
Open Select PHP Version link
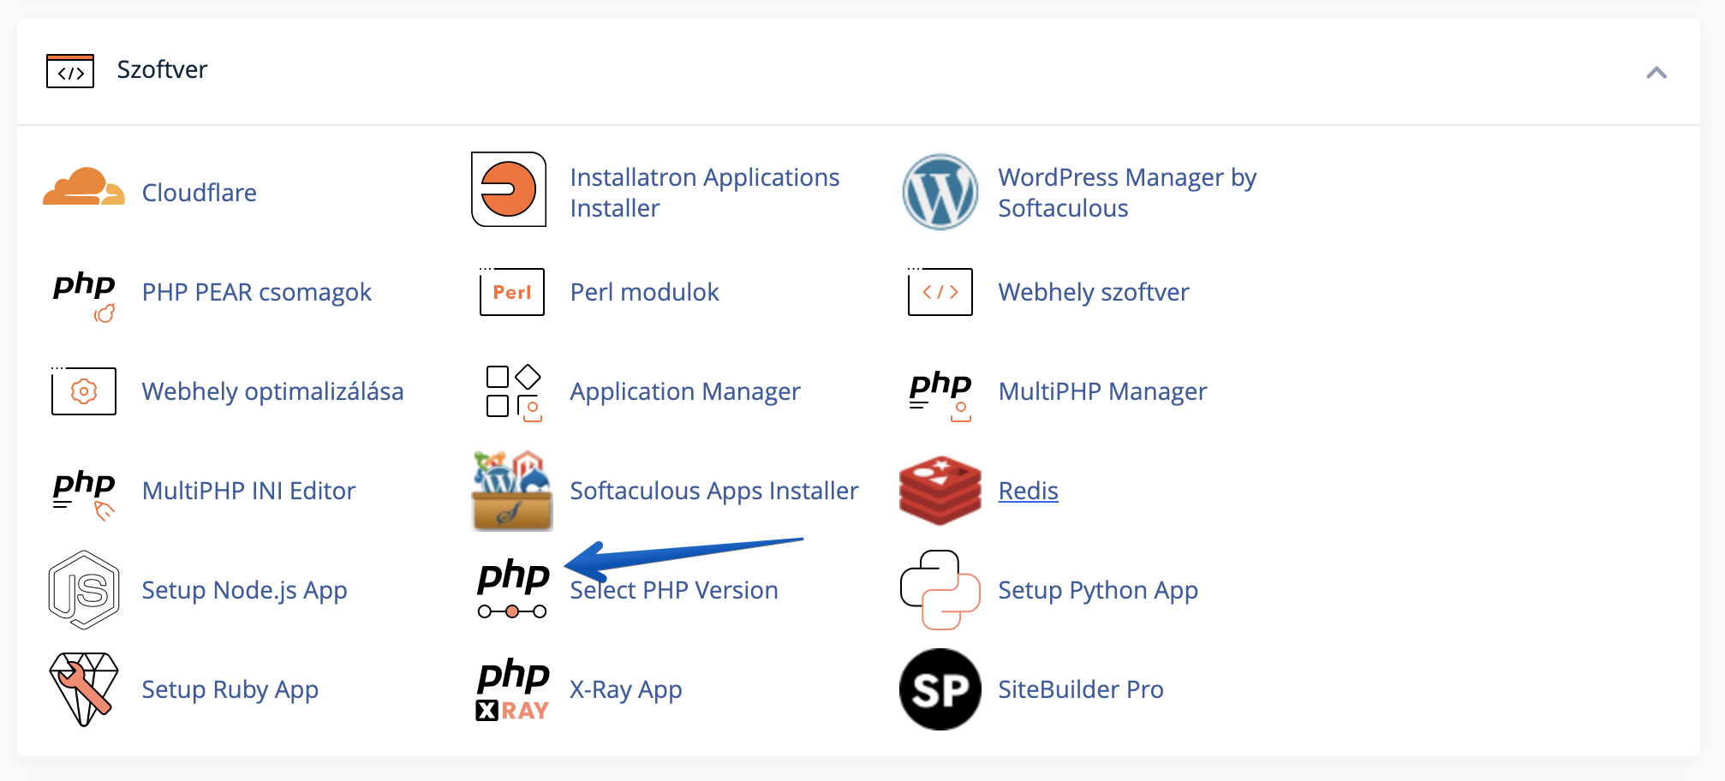tap(674, 590)
